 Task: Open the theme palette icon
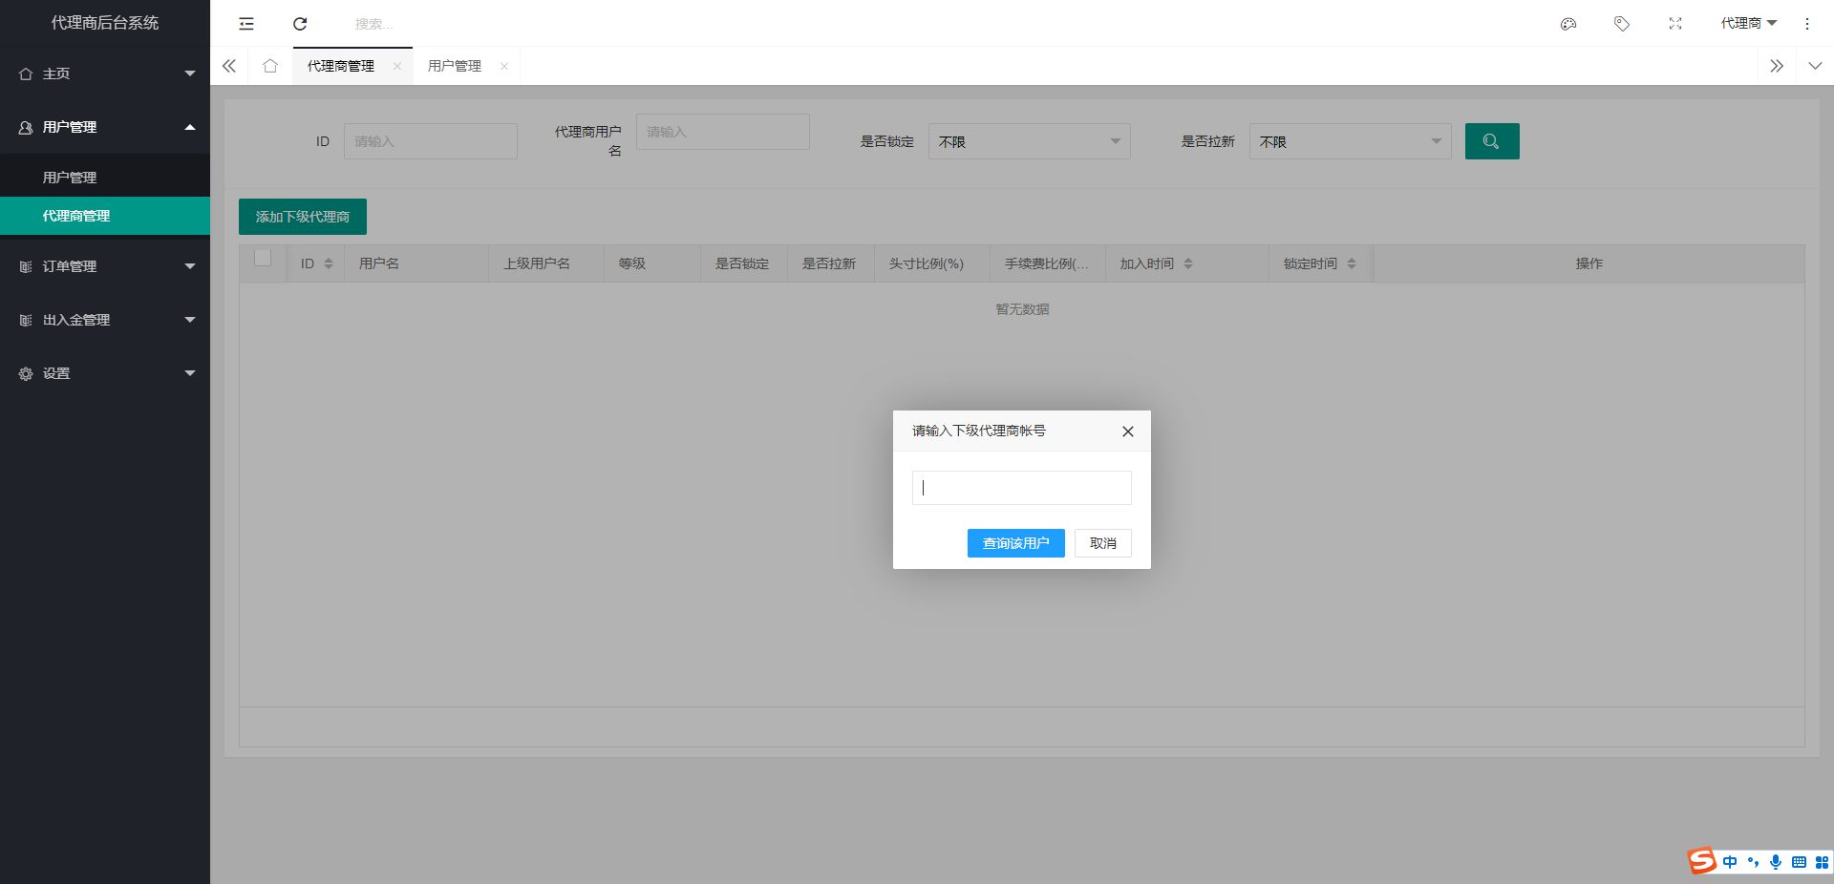click(1567, 24)
